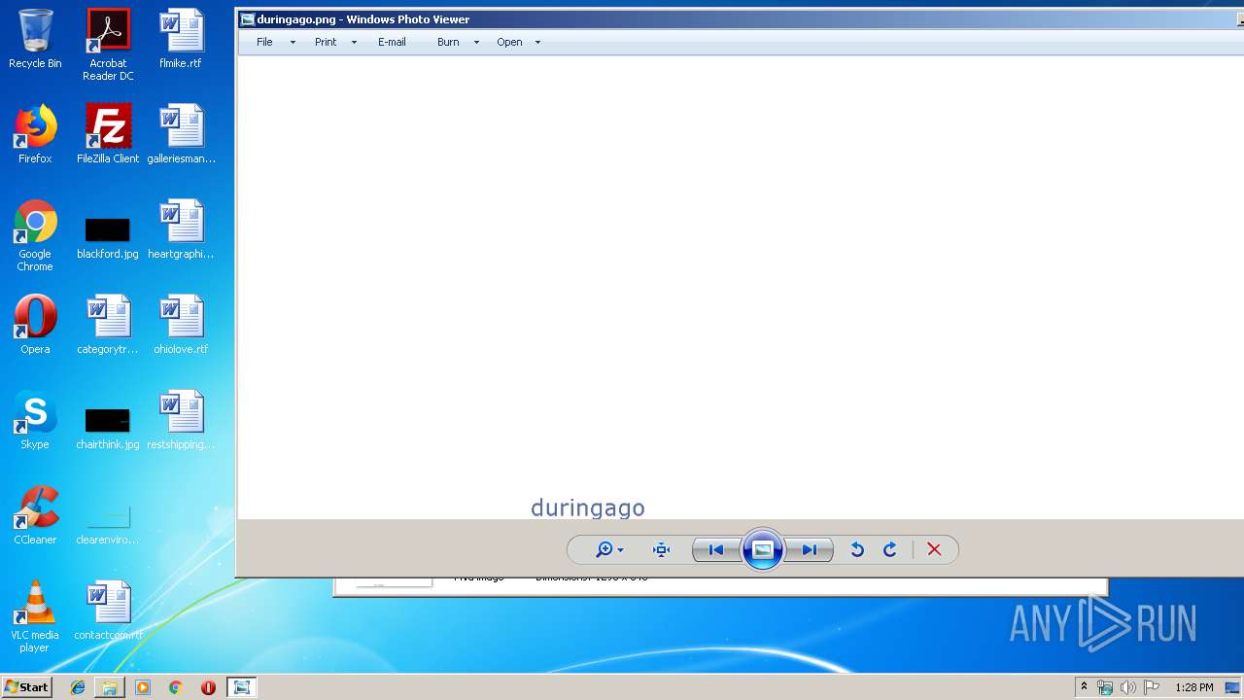Click the volume speaker tray icon
This screenshot has height=700, width=1244.
pos(1128,687)
